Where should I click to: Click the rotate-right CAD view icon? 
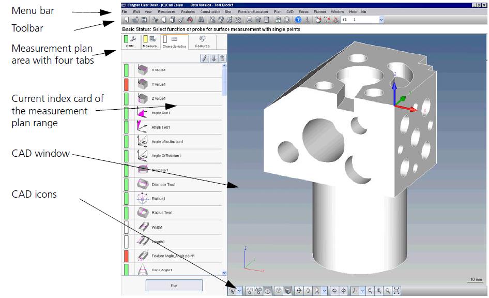[343, 291]
